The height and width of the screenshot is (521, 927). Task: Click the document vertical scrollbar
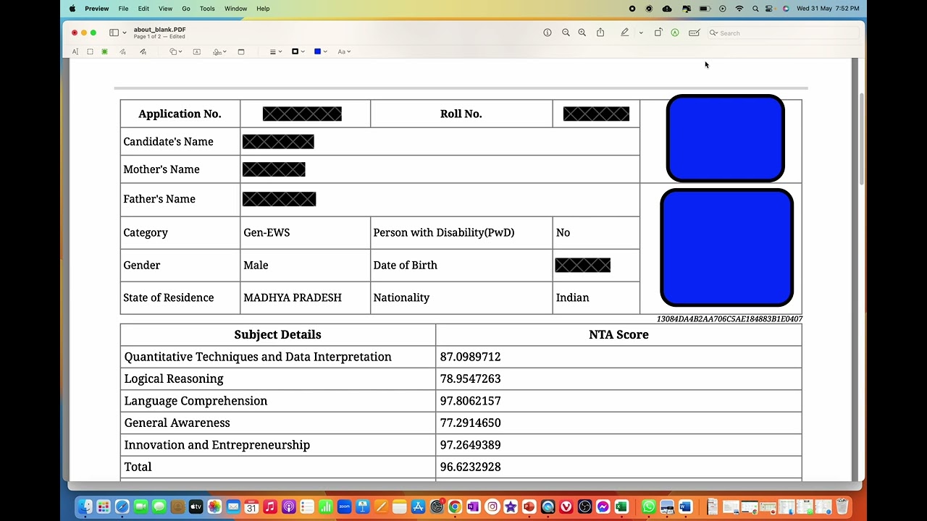point(862,140)
